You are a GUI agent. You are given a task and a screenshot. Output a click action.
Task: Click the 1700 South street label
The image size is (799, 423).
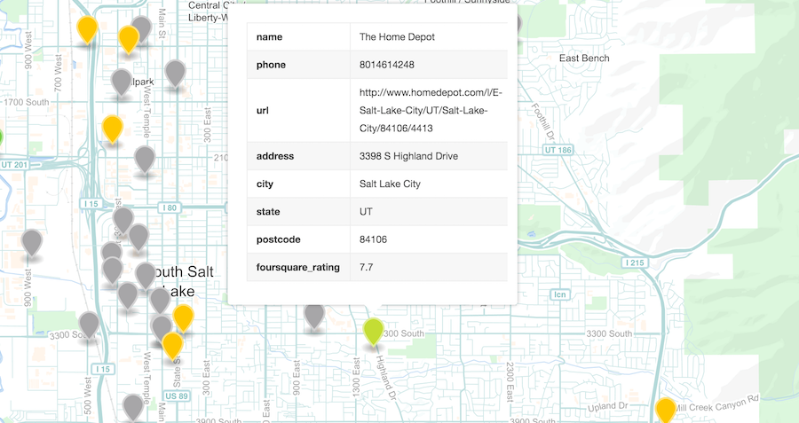(x=27, y=102)
